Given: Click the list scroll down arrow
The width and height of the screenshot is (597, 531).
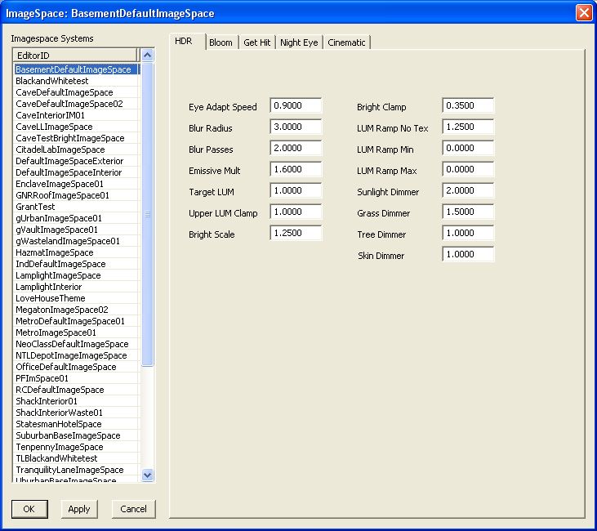Looking at the screenshot, I should click(x=147, y=475).
